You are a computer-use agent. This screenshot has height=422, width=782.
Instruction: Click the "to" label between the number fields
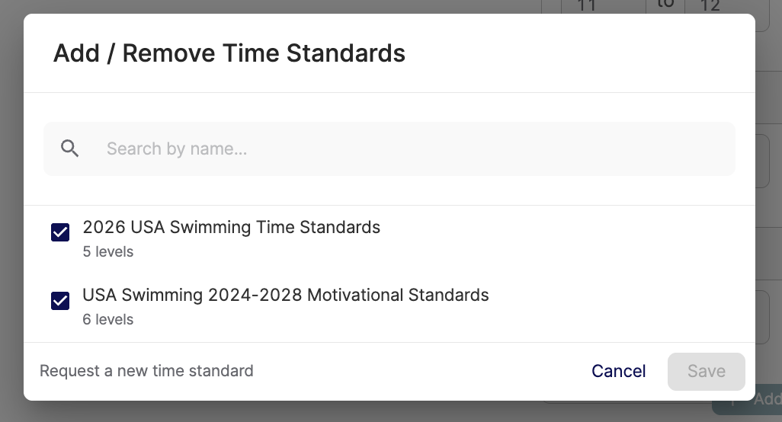[665, 5]
